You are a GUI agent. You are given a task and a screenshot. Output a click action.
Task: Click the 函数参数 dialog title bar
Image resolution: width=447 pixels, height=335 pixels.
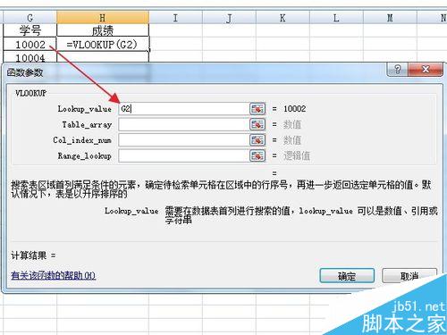194,72
